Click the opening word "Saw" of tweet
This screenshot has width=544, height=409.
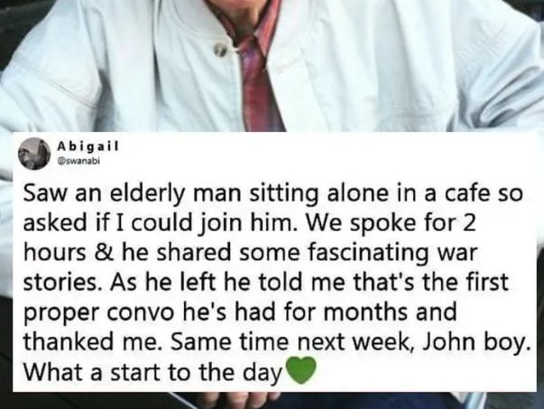[x=44, y=193]
